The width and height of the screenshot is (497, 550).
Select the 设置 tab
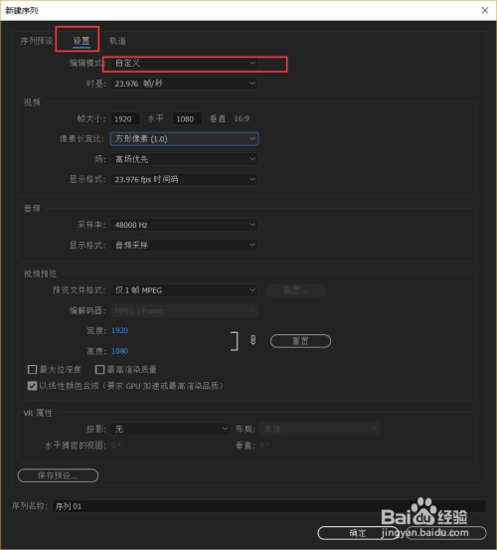[x=82, y=41]
